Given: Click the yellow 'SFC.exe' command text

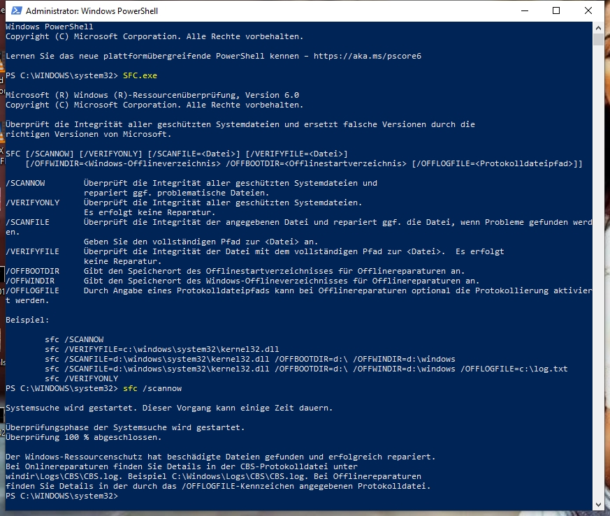Looking at the screenshot, I should (x=140, y=75).
